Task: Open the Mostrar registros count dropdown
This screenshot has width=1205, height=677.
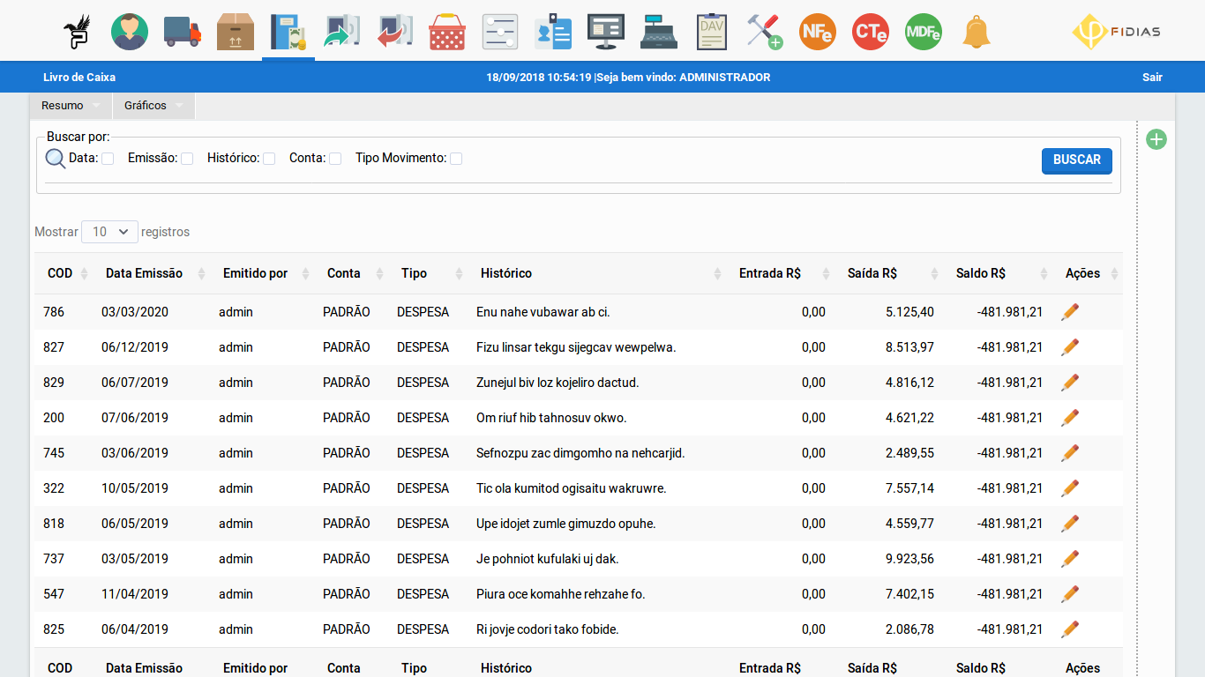Action: (x=109, y=232)
